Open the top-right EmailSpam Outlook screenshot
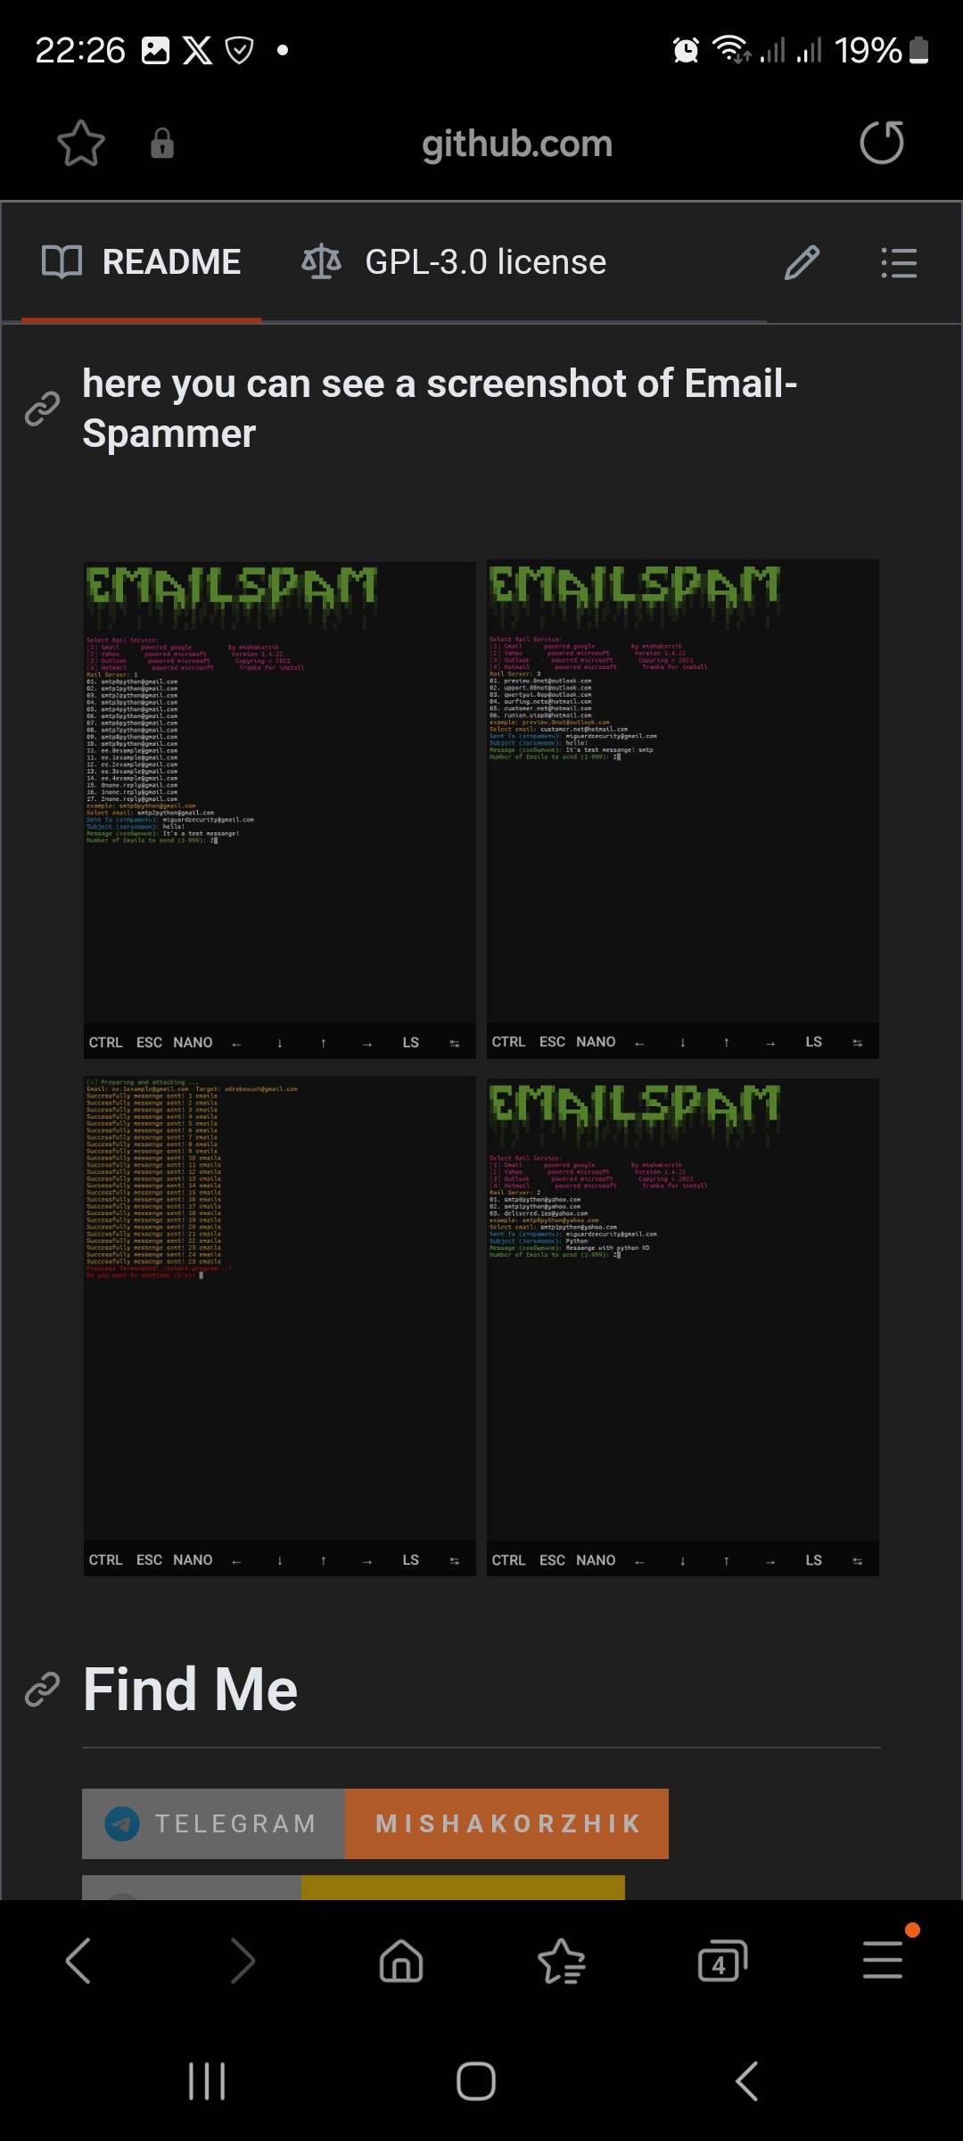 (x=683, y=809)
